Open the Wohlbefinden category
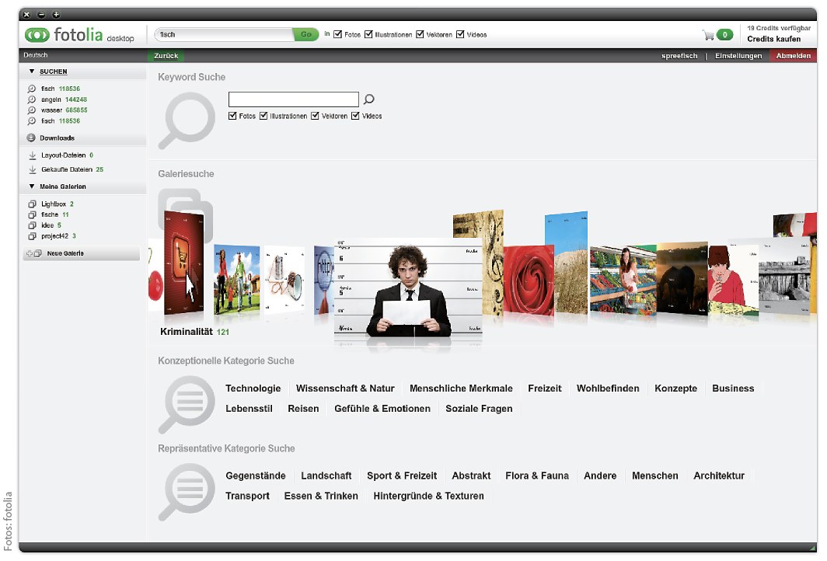The width and height of the screenshot is (827, 561). pos(608,389)
